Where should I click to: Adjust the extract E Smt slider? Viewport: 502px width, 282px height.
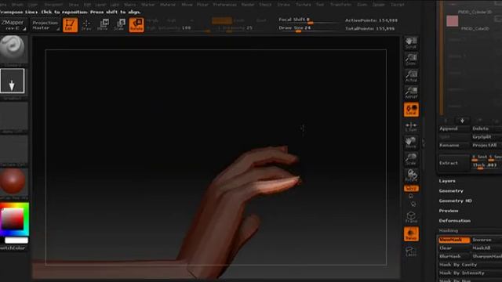479,157
